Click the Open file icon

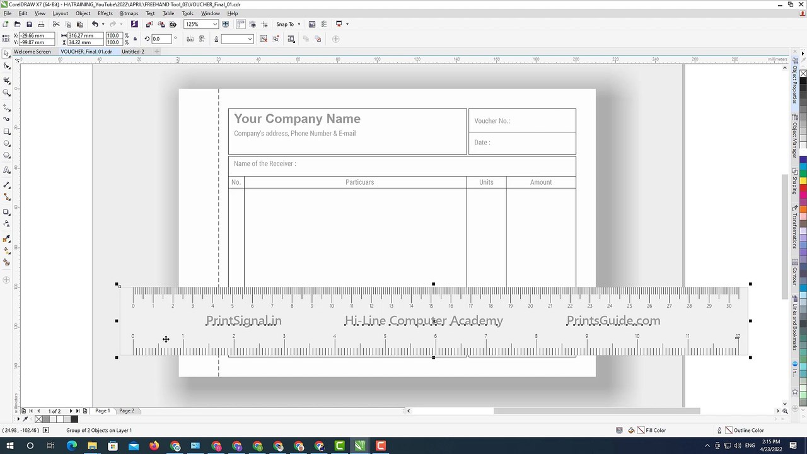coord(17,24)
